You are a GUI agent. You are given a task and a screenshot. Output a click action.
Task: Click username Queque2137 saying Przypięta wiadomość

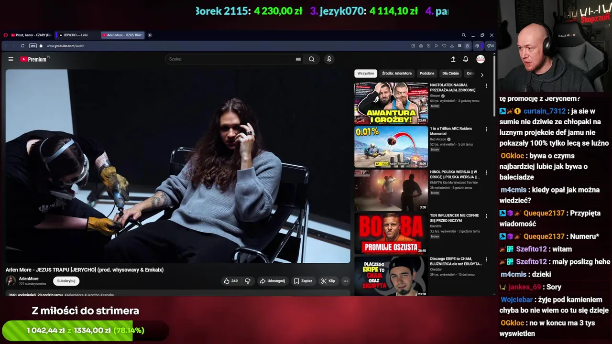click(544, 213)
